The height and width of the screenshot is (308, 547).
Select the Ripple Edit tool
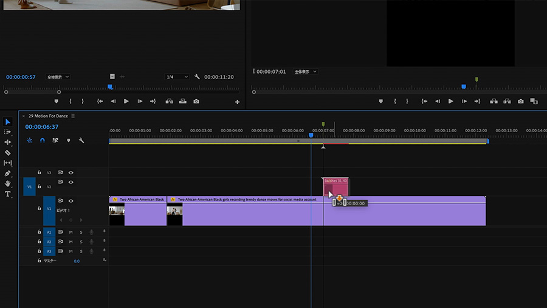click(x=7, y=142)
